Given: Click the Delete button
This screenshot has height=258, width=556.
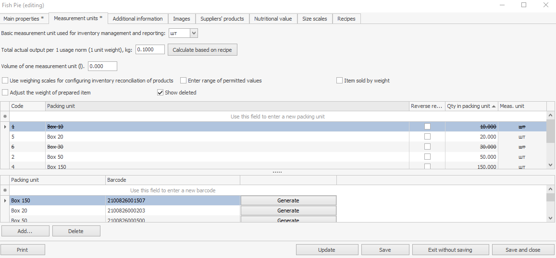Looking at the screenshot, I should [76, 231].
